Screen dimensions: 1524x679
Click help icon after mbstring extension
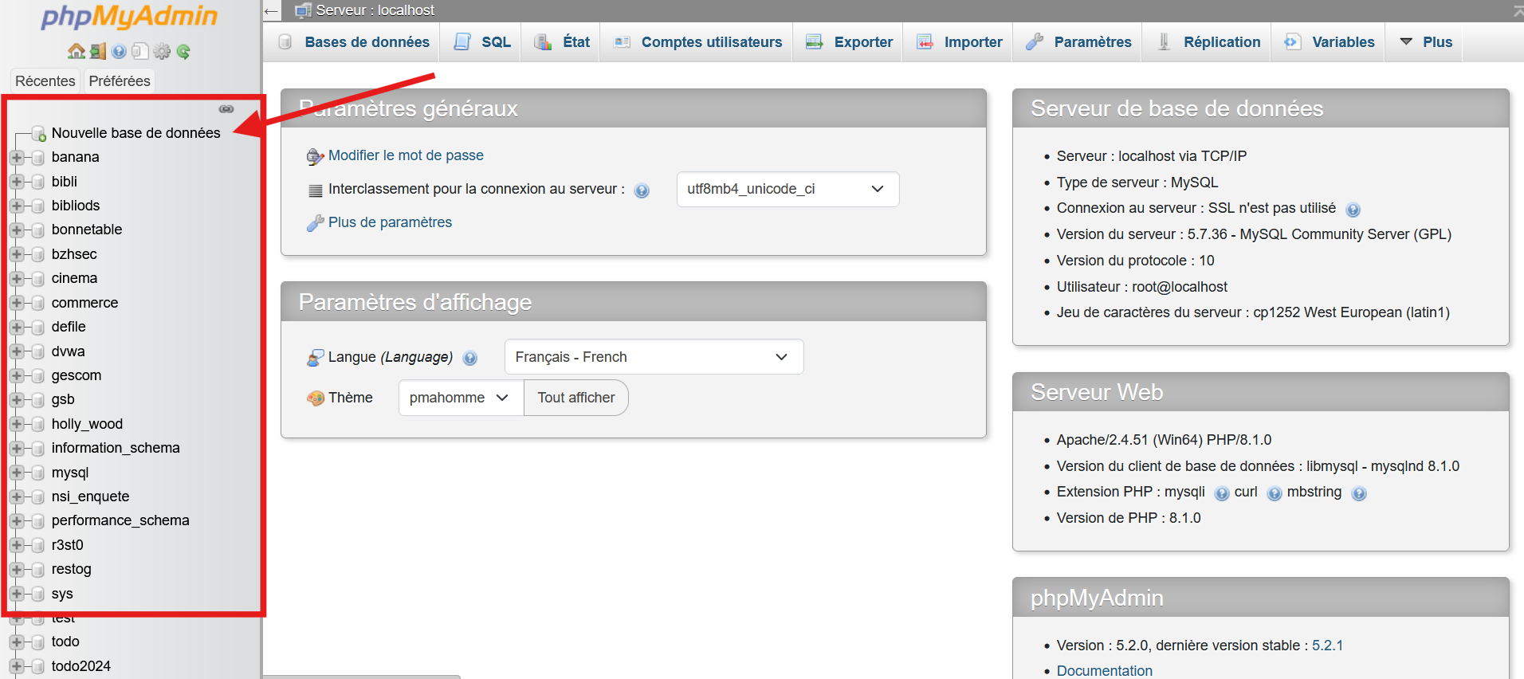[1359, 493]
